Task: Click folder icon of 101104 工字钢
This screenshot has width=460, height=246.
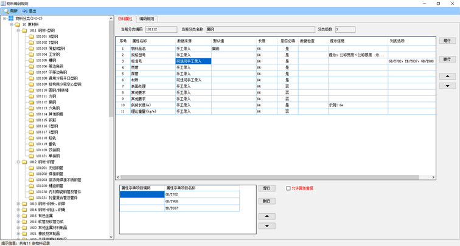Action: pos(32,55)
